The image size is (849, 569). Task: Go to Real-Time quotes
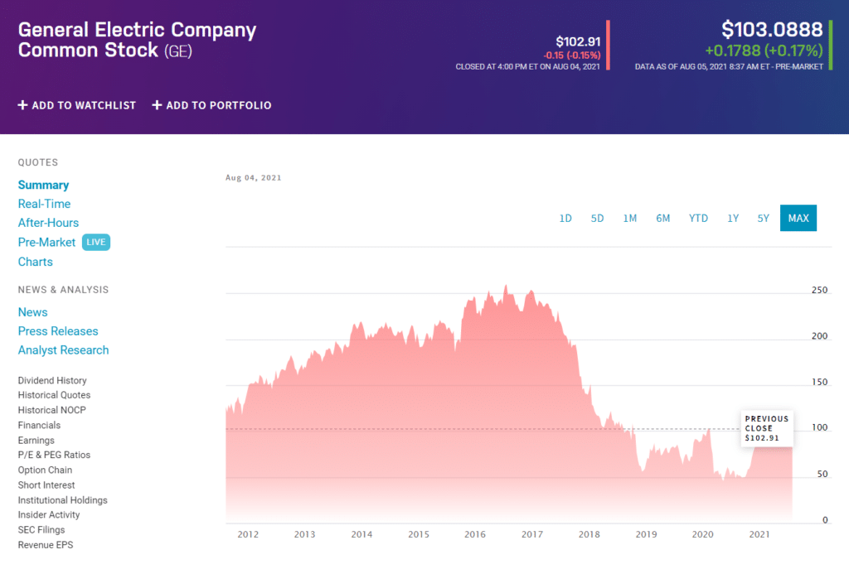(x=45, y=204)
